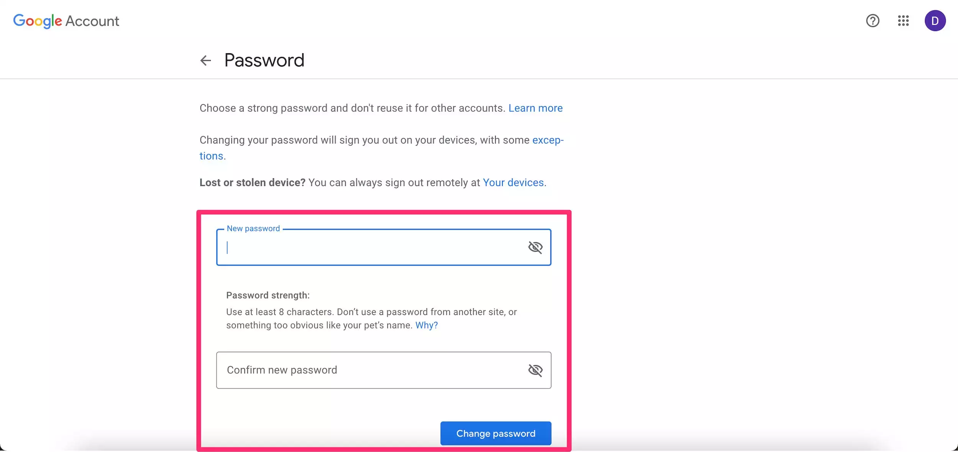The image size is (958, 452).
Task: Click the Use at least 8 characters hint
Action: coord(371,312)
